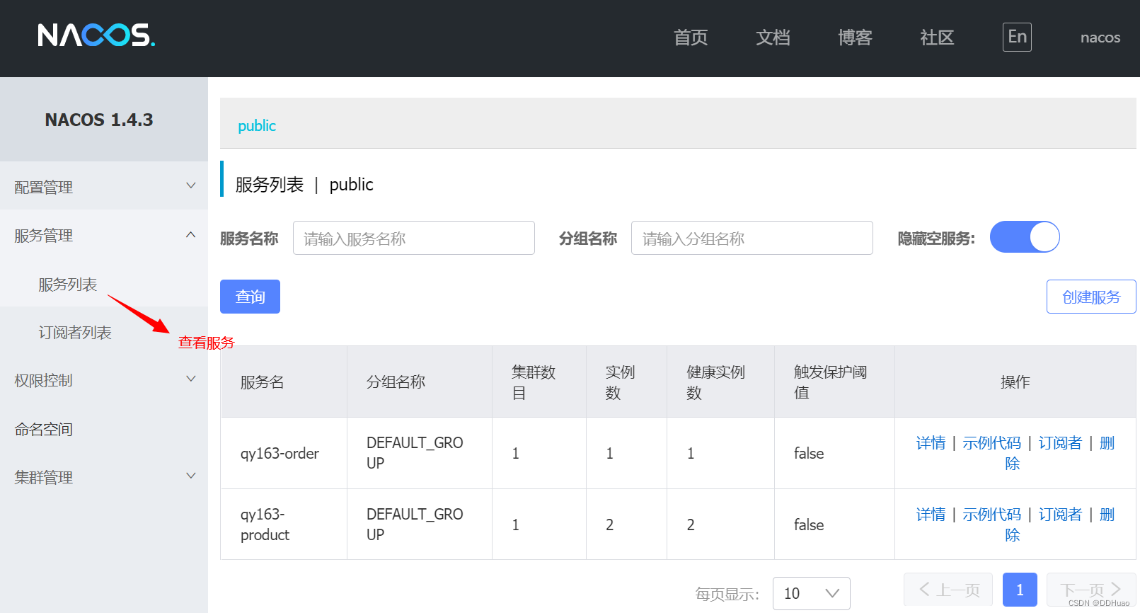The image size is (1140, 613).
Task: Expand the 权限控制 sidebar section
Action: coord(104,380)
